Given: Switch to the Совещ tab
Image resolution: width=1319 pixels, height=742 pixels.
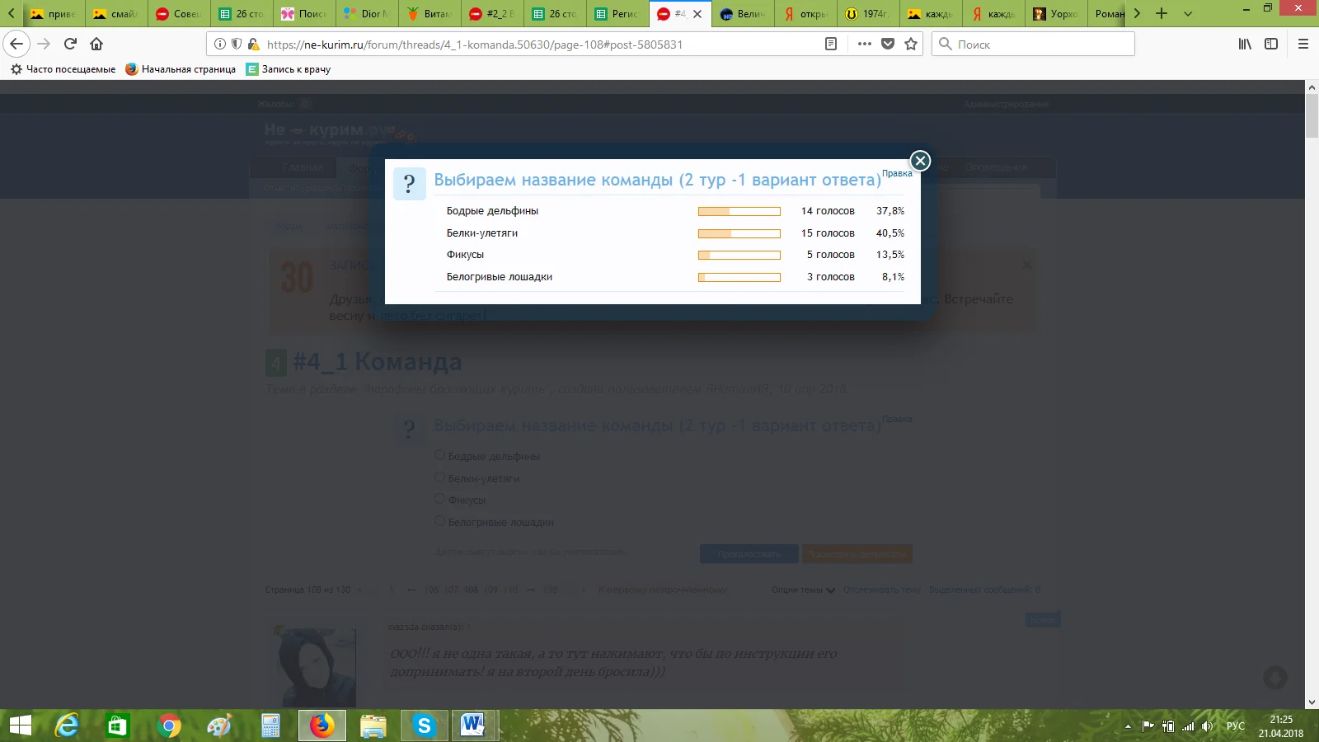Looking at the screenshot, I should [179, 14].
